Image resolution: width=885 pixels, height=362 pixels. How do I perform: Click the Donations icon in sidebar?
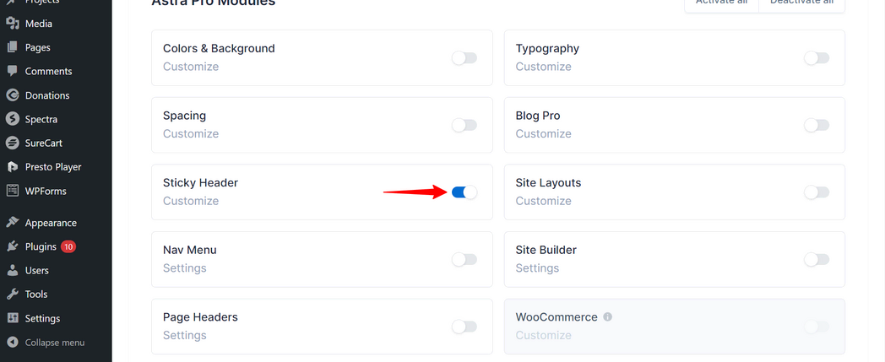pyautogui.click(x=12, y=95)
